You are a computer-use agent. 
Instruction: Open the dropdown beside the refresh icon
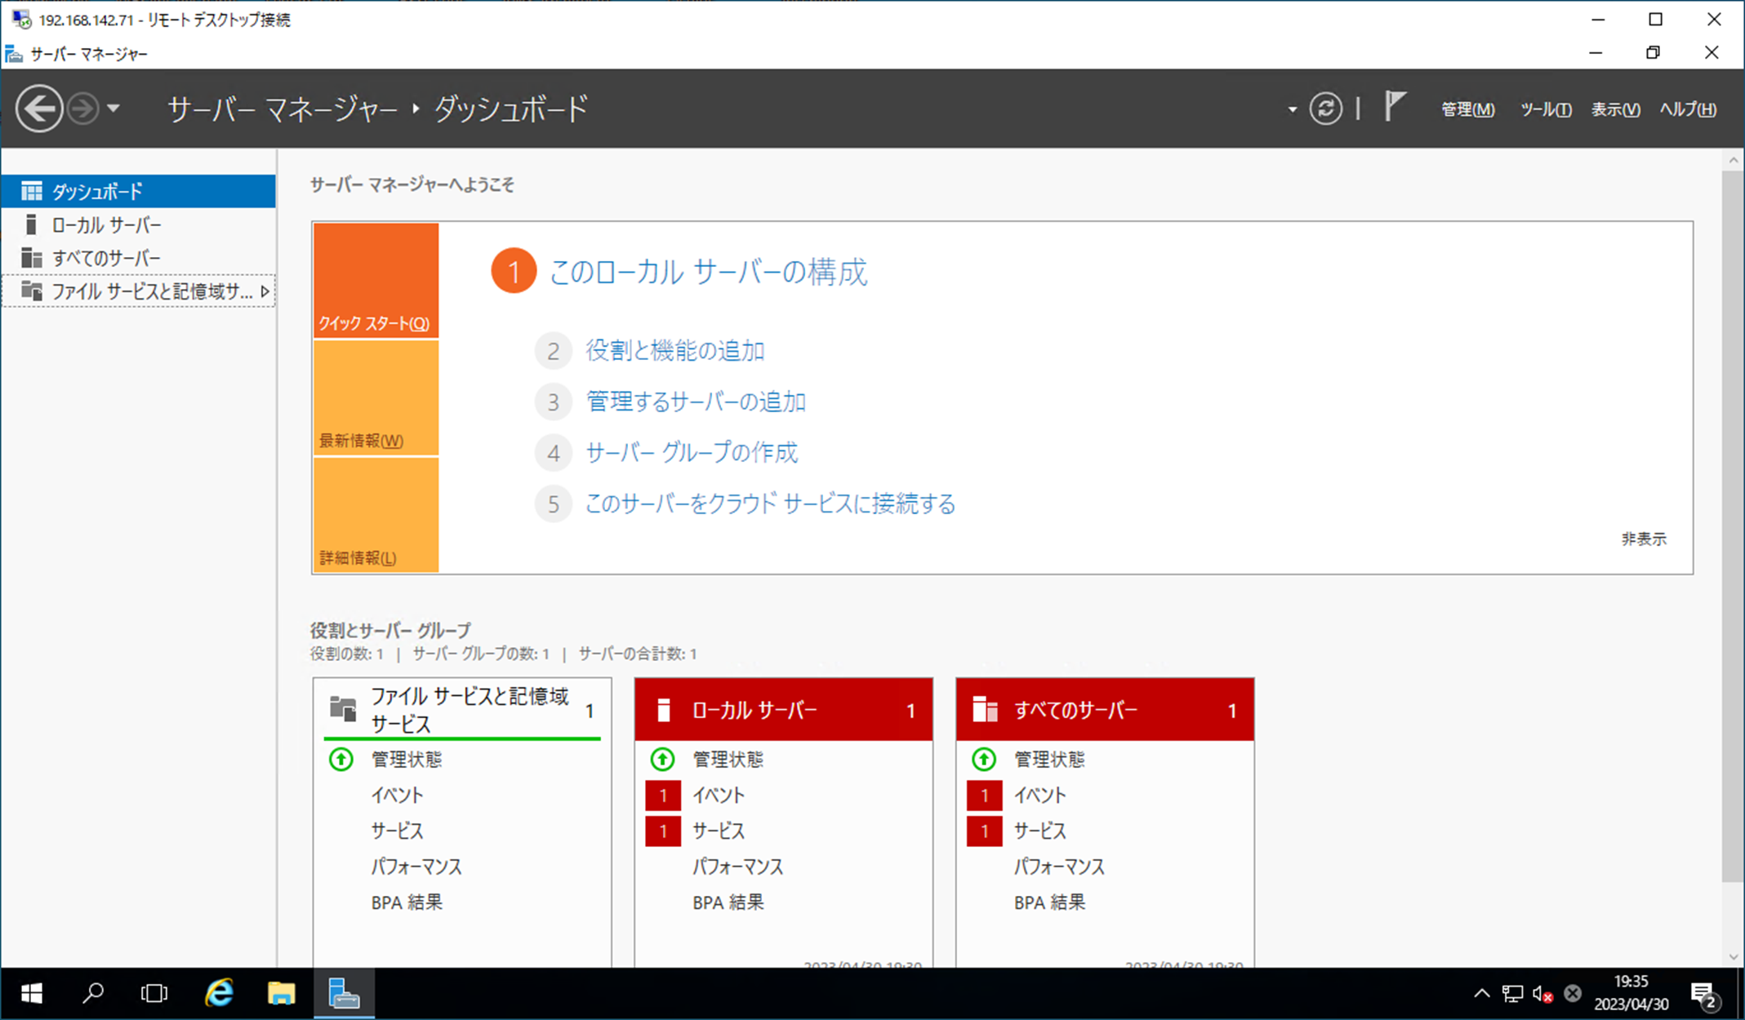(x=1292, y=109)
